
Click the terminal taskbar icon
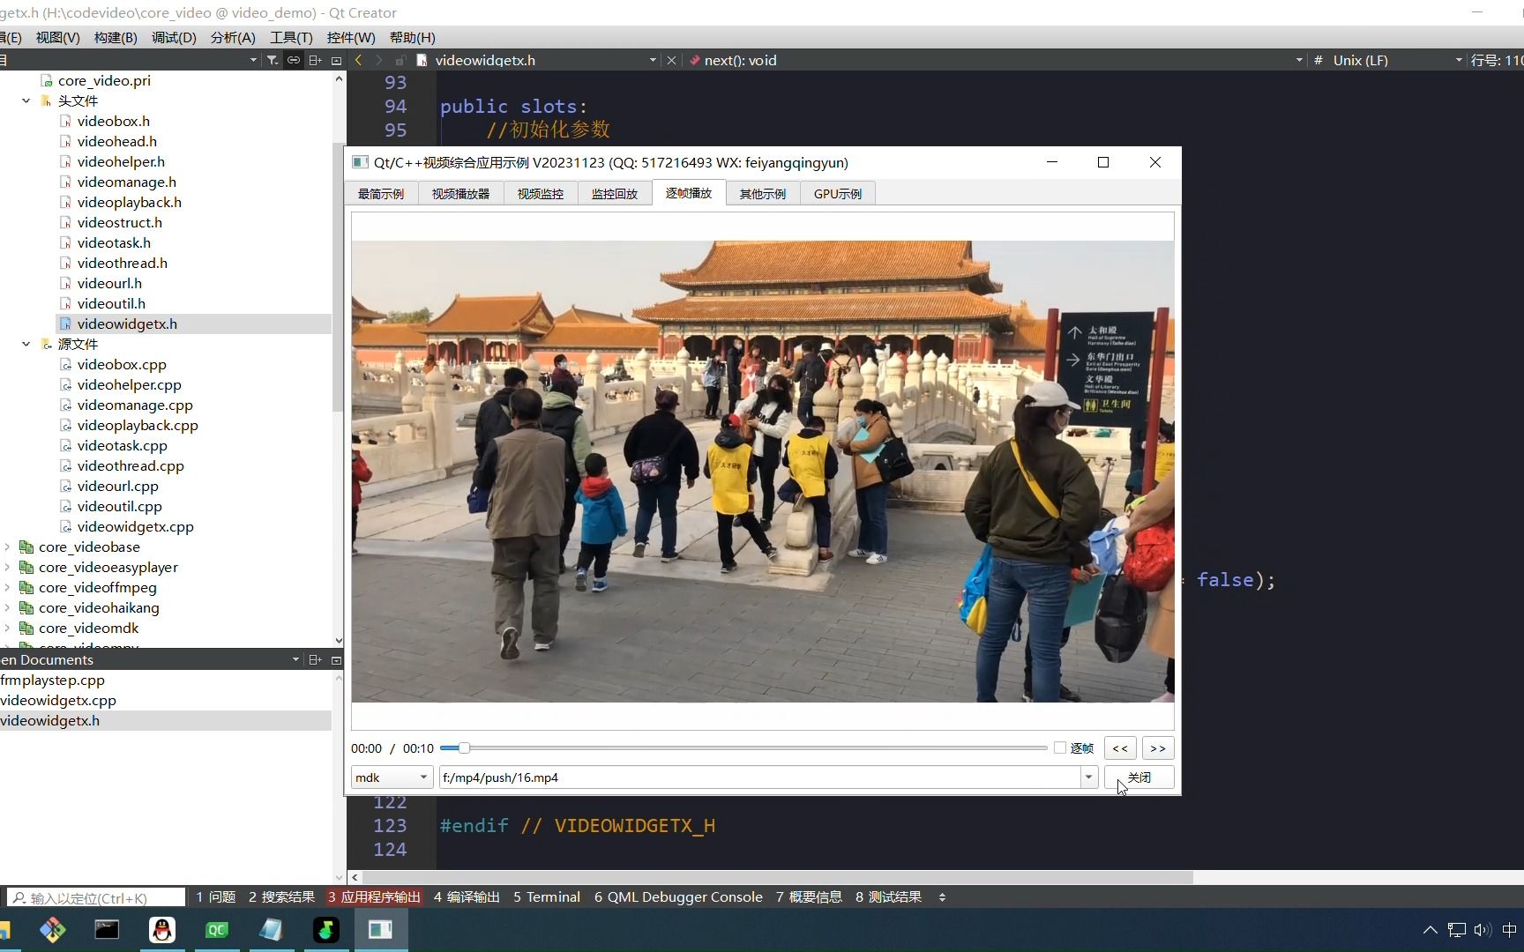[x=107, y=929]
